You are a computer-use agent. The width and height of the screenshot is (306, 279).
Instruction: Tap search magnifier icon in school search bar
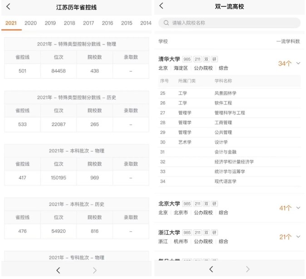pyautogui.click(x=166, y=23)
